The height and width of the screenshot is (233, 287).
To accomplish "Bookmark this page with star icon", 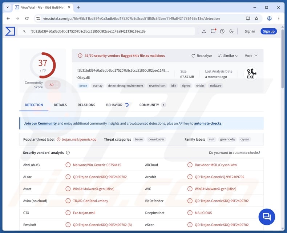I will tap(256, 19).
